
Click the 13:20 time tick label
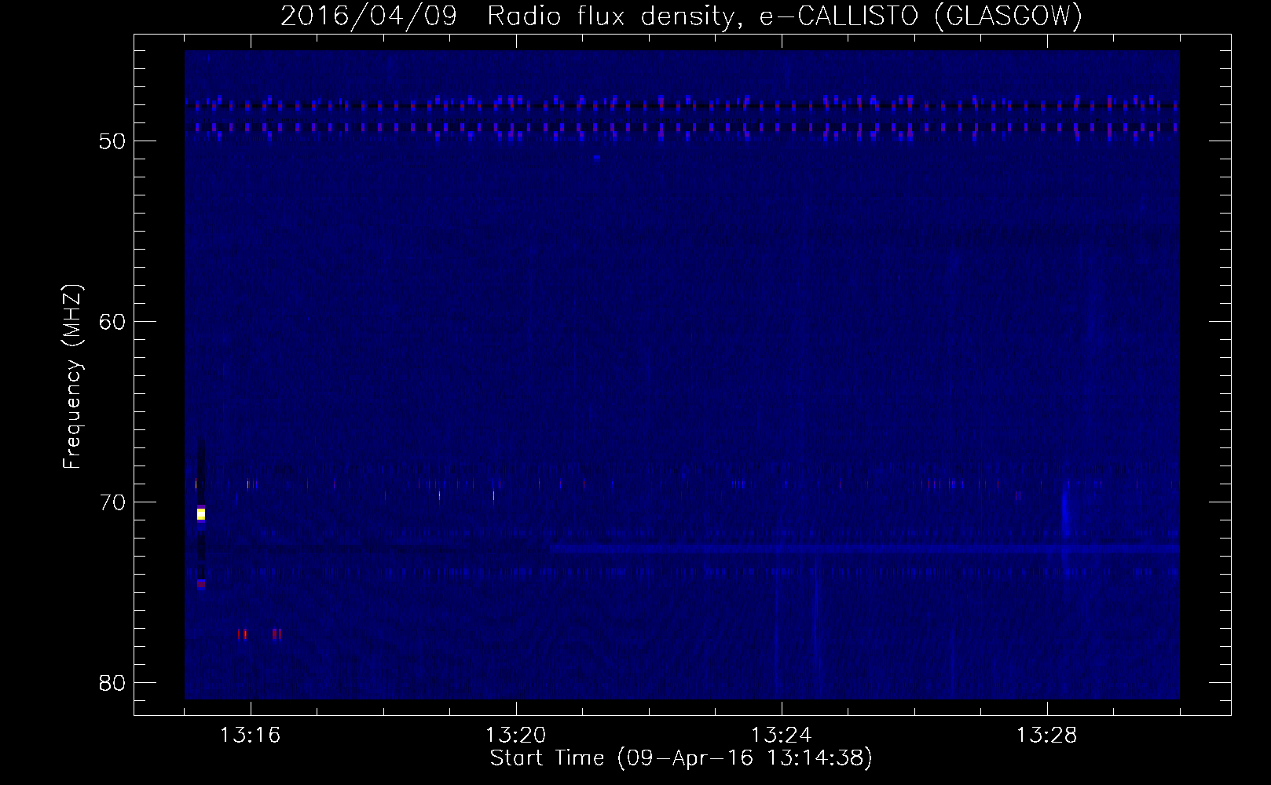point(516,736)
